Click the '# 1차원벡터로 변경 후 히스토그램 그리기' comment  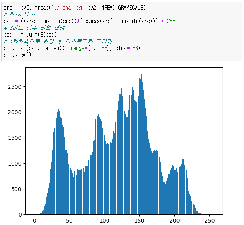[x=58, y=41]
